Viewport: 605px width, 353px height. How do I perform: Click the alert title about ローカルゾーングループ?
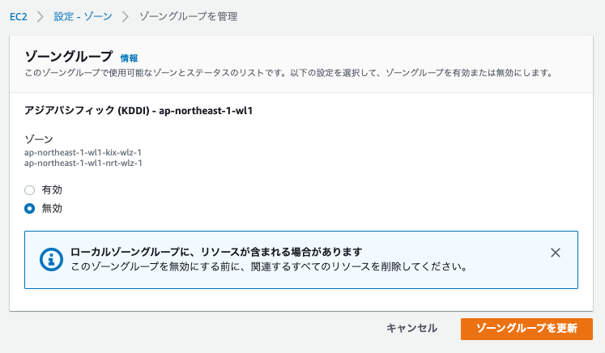click(x=216, y=252)
